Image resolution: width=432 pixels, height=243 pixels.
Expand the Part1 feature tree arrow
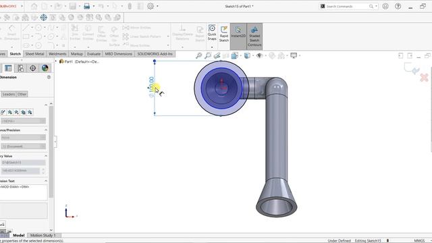tap(56, 61)
